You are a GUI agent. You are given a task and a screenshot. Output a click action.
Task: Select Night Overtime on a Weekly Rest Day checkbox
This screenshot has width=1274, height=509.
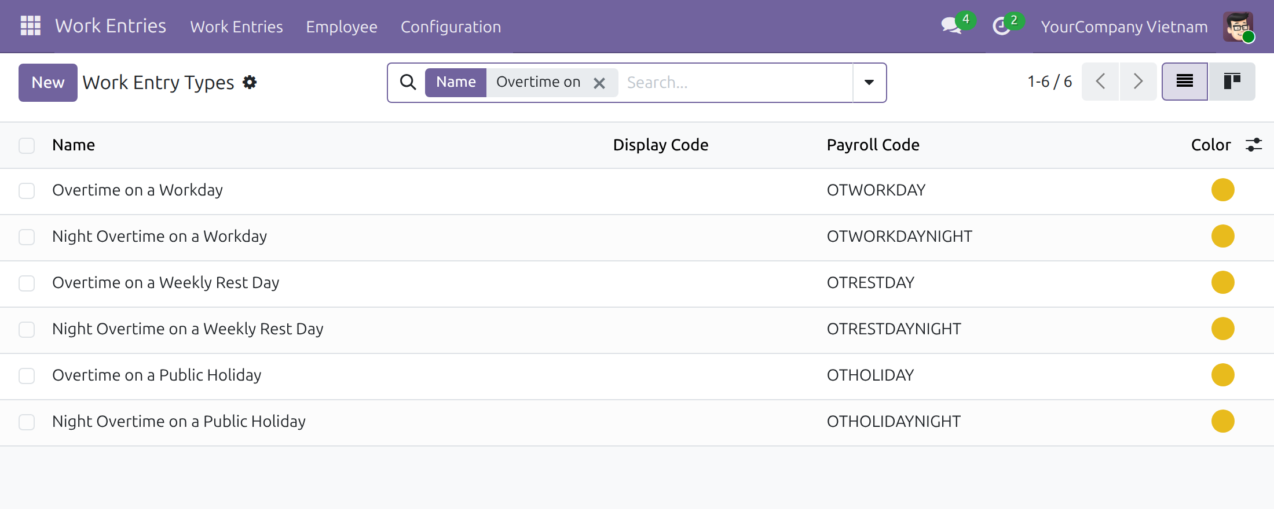tap(27, 330)
